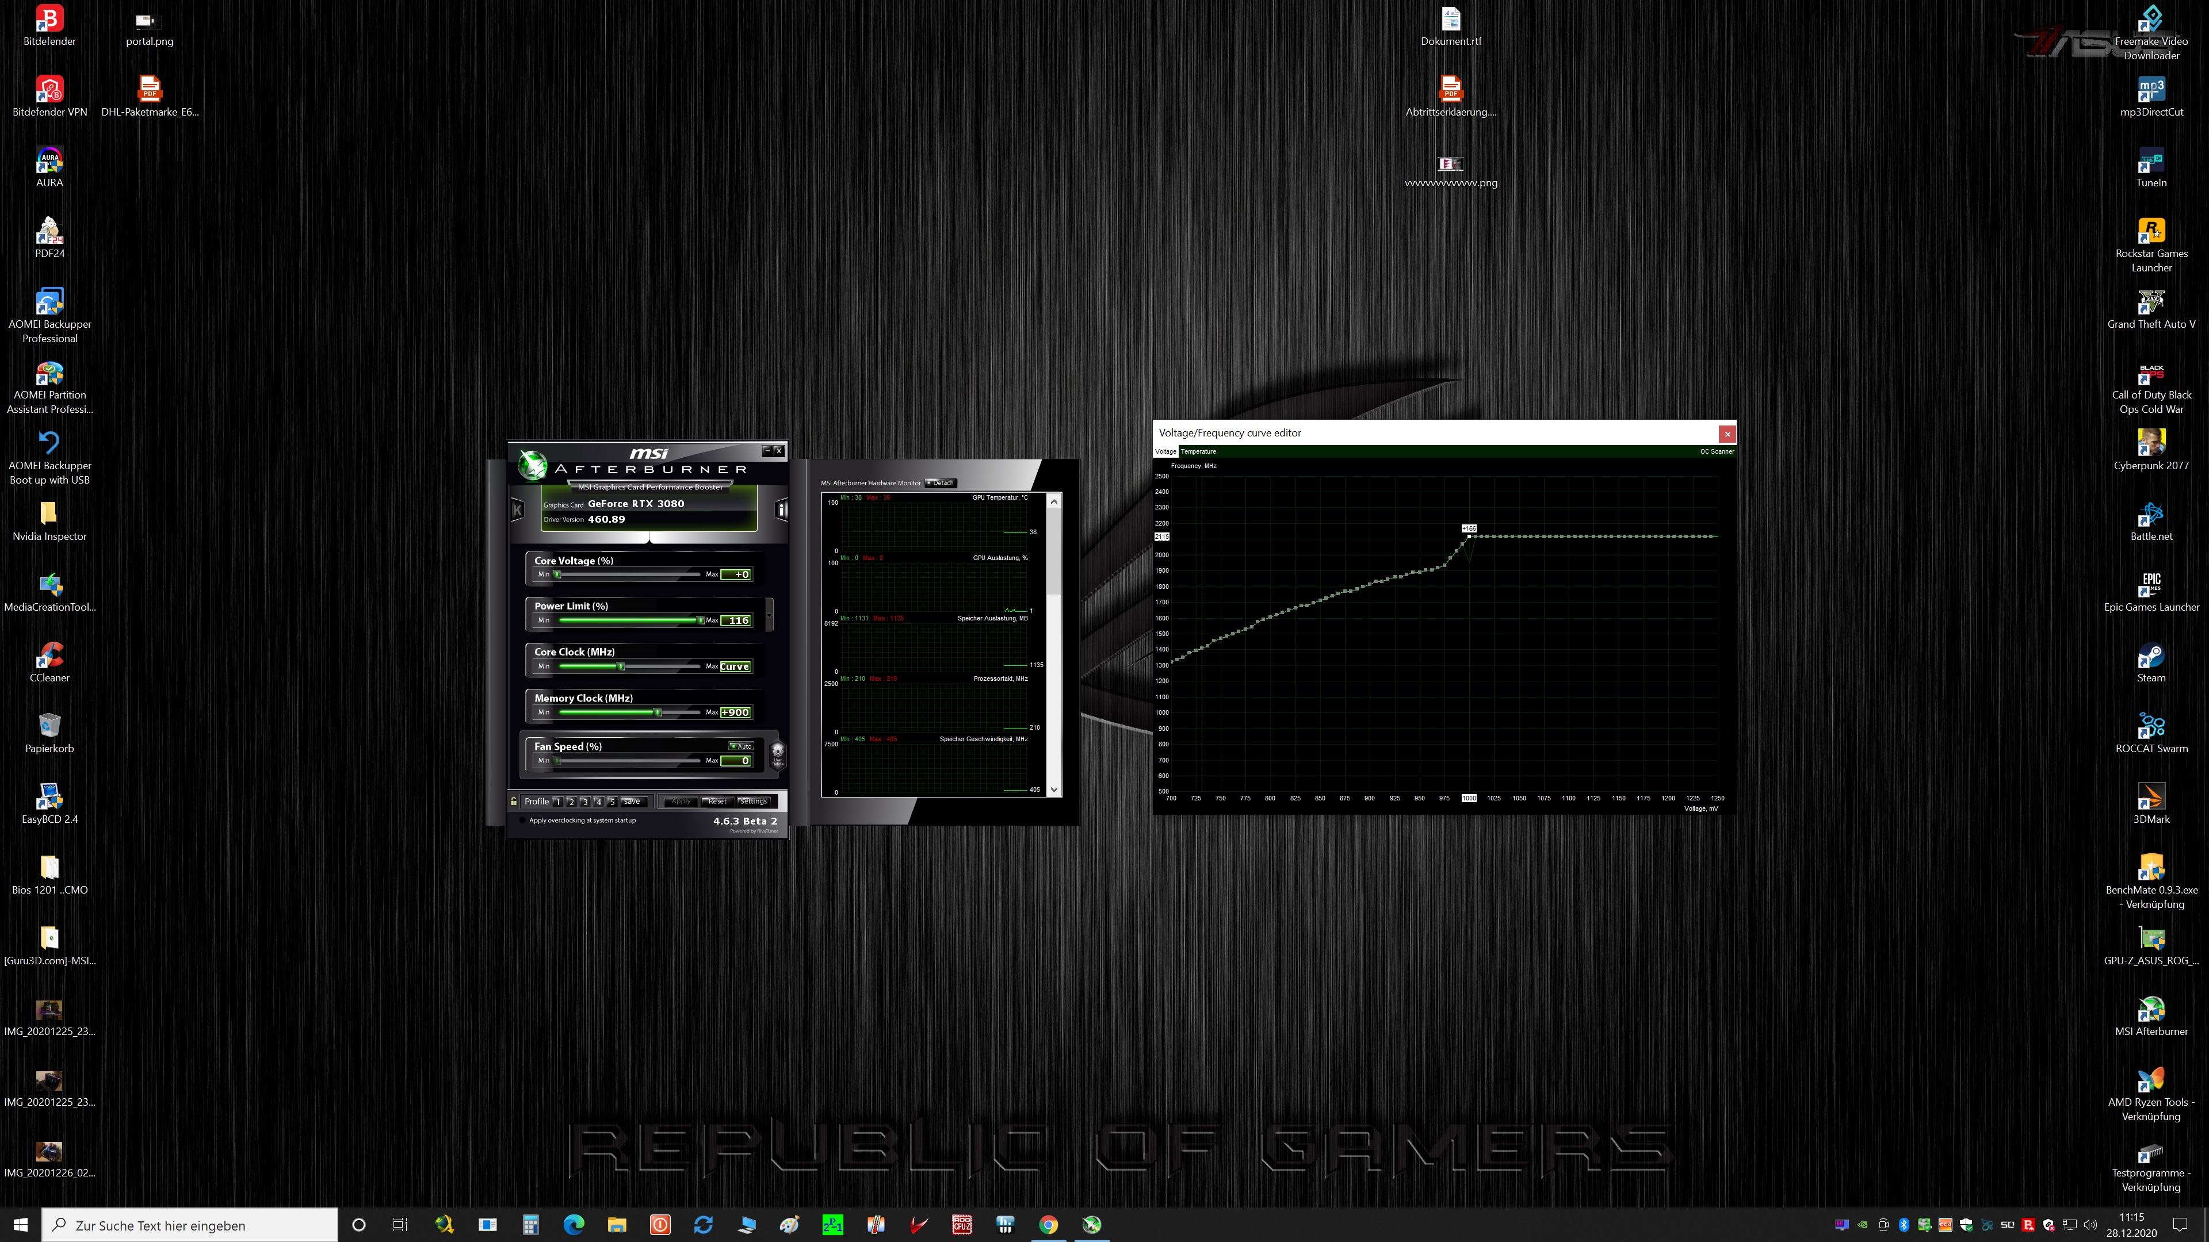The height and width of the screenshot is (1242, 2209).
Task: Expand the Power Limit panel arrow
Action: coord(770,614)
